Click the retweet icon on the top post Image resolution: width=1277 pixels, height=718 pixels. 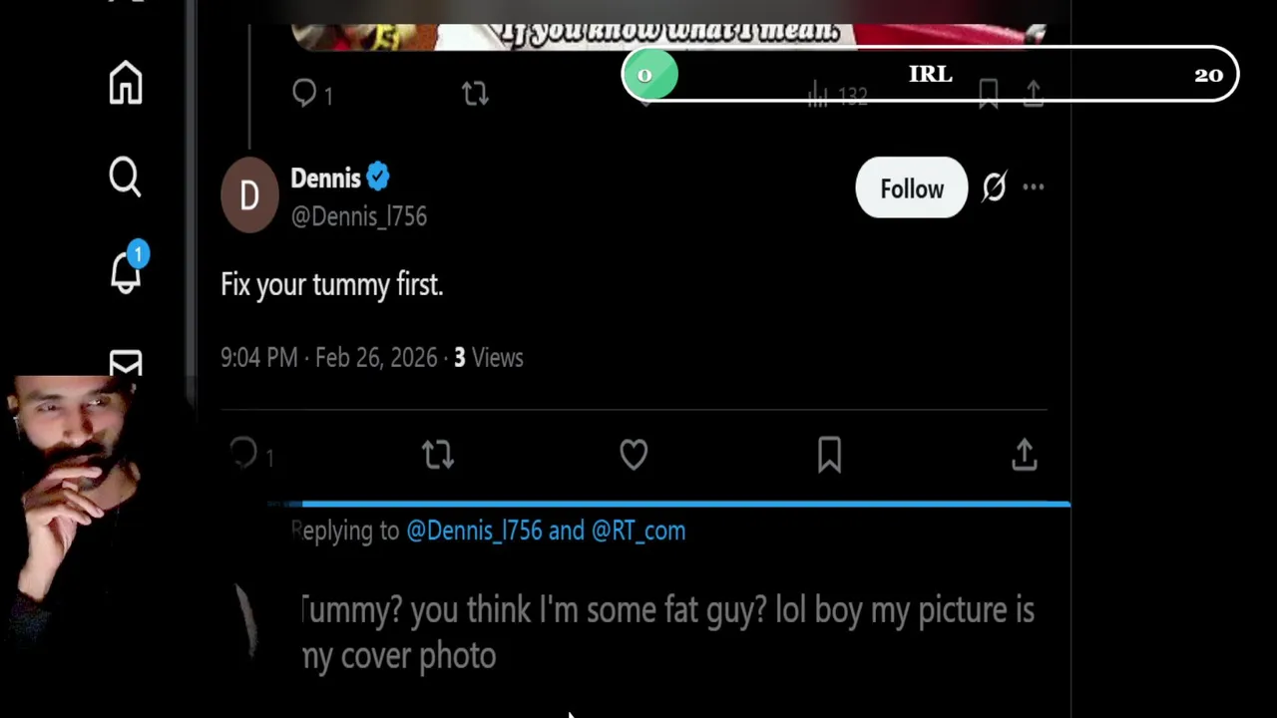click(475, 94)
